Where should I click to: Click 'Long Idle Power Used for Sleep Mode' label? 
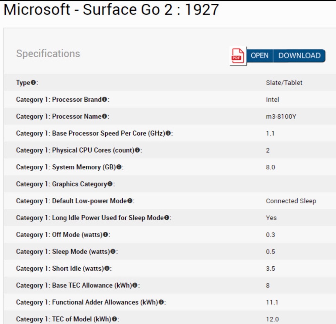point(108,218)
